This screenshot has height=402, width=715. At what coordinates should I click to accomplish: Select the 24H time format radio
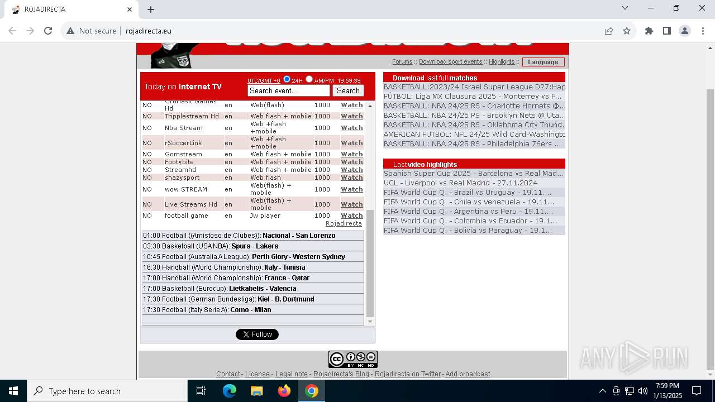click(287, 79)
